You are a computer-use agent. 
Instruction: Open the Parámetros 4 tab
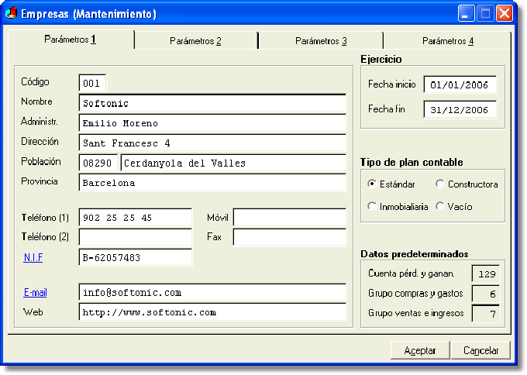click(447, 41)
